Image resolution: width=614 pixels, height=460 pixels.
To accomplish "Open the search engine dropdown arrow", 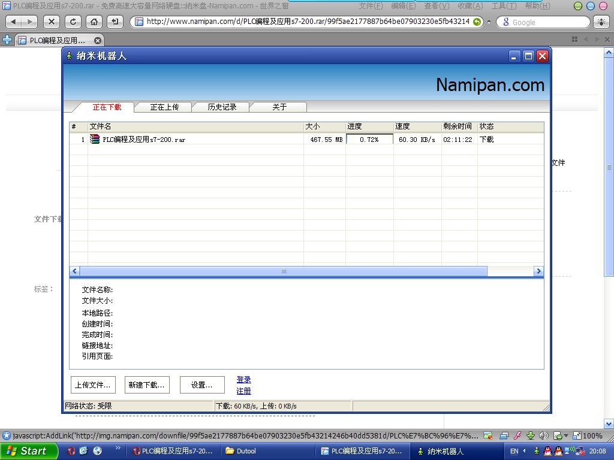I will 489,22.
